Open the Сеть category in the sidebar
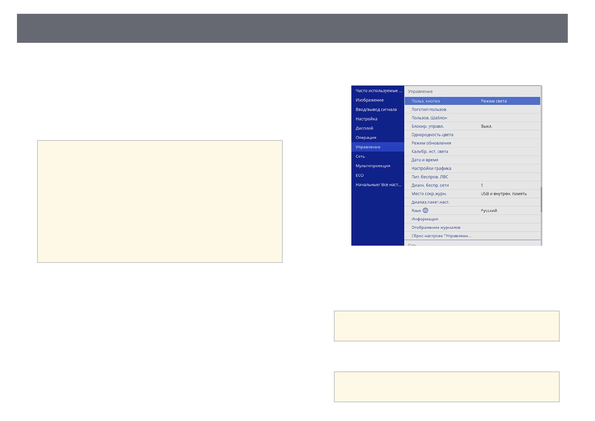Screen dimensions: 595x421 pyautogui.click(x=360, y=156)
